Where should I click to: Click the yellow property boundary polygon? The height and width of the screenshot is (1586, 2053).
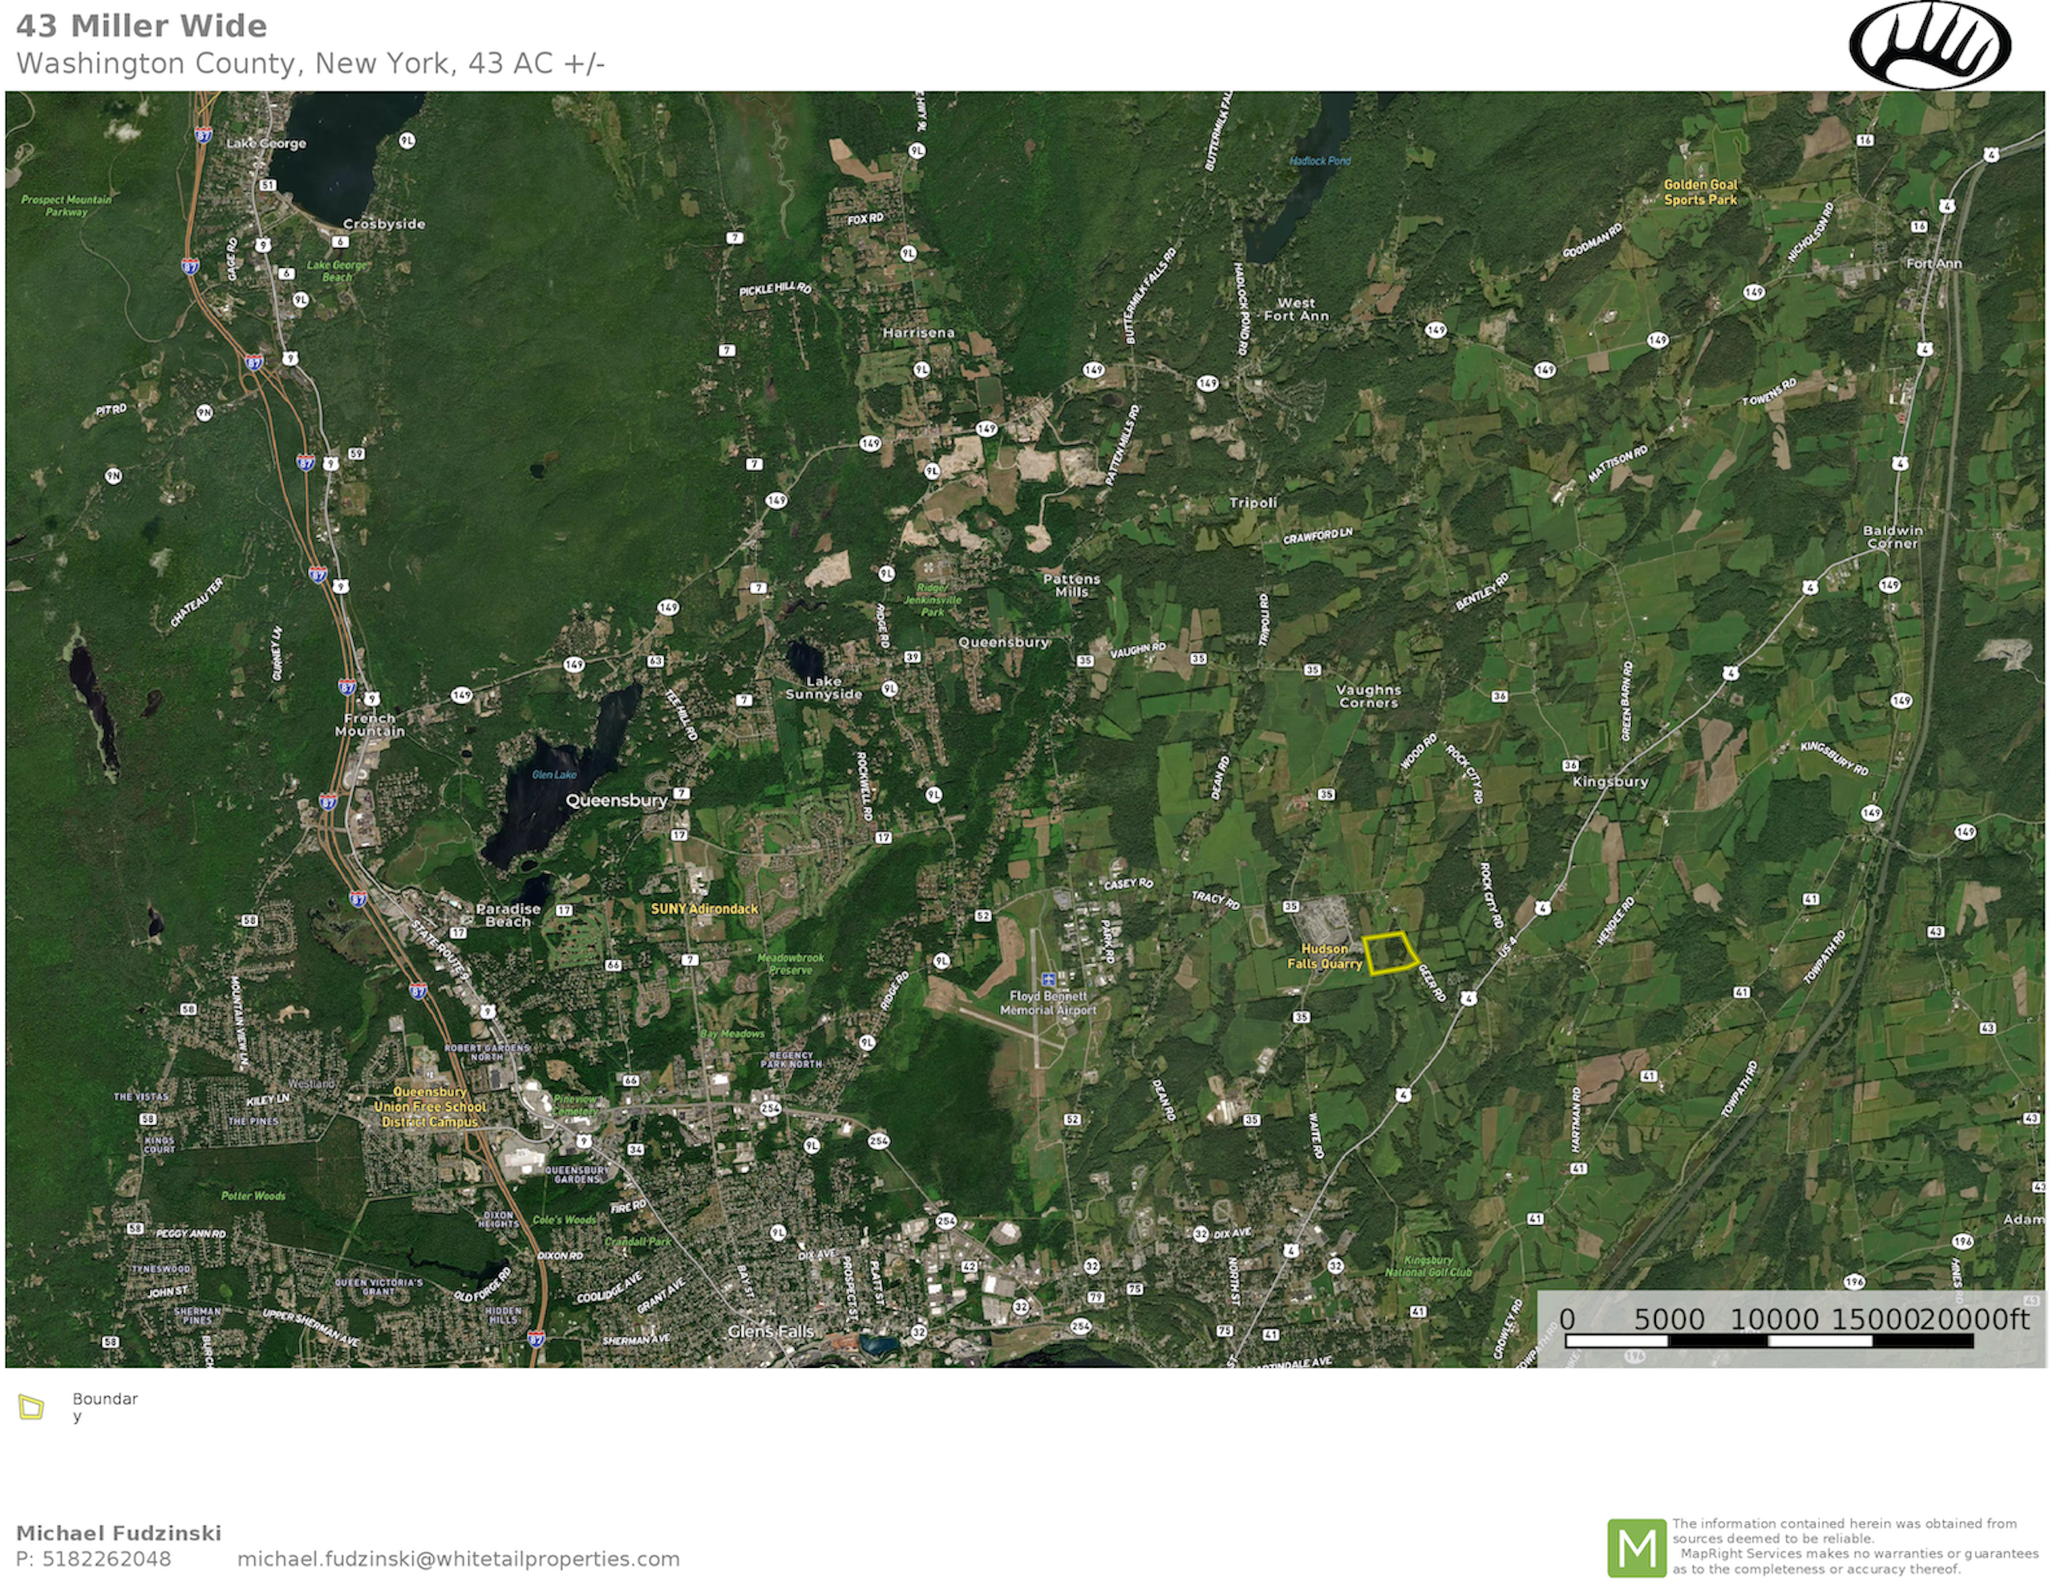pos(1389,953)
